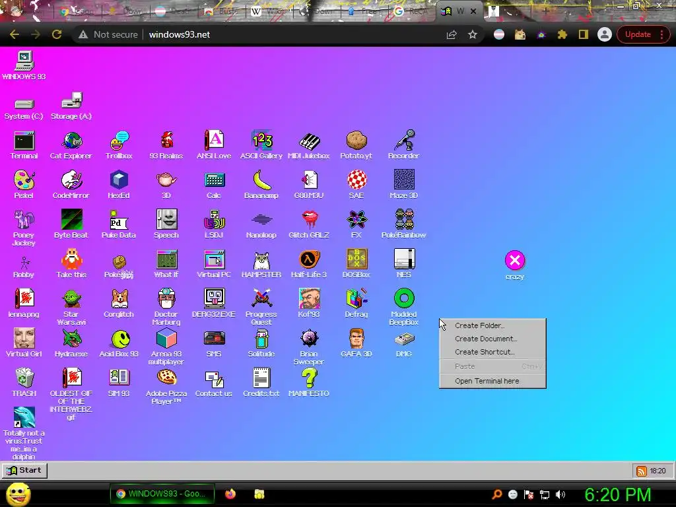Share this page via share icon

tap(452, 34)
